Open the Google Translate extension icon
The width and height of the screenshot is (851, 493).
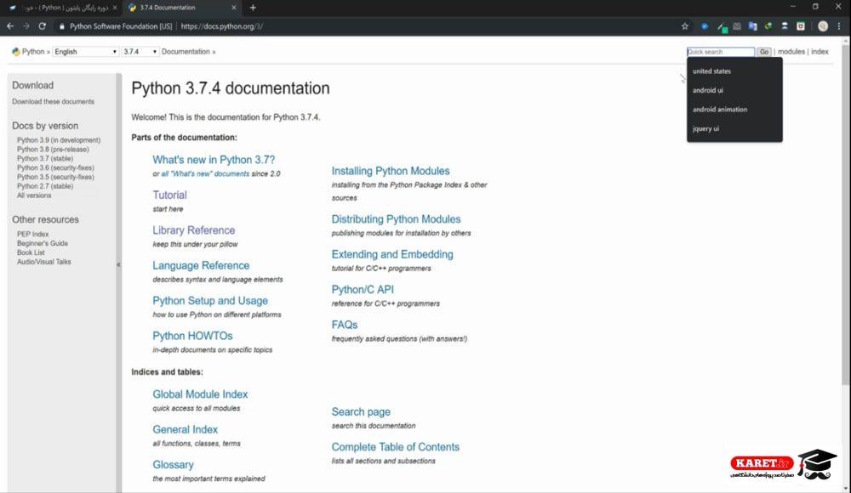(753, 26)
